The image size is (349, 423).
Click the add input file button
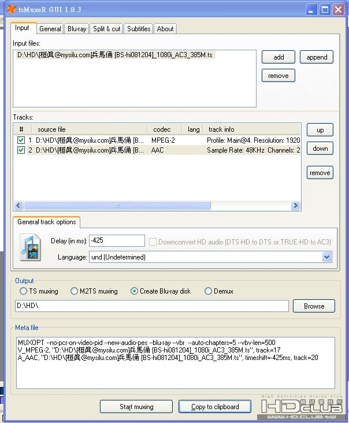tap(279, 57)
